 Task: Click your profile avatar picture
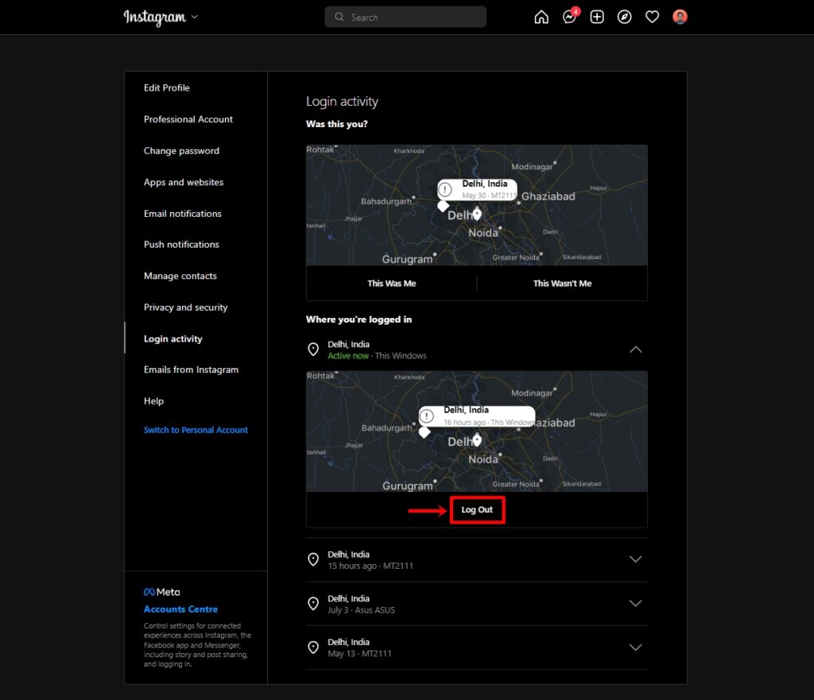680,17
